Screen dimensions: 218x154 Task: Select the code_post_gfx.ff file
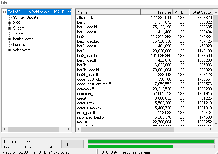pos(91,79)
